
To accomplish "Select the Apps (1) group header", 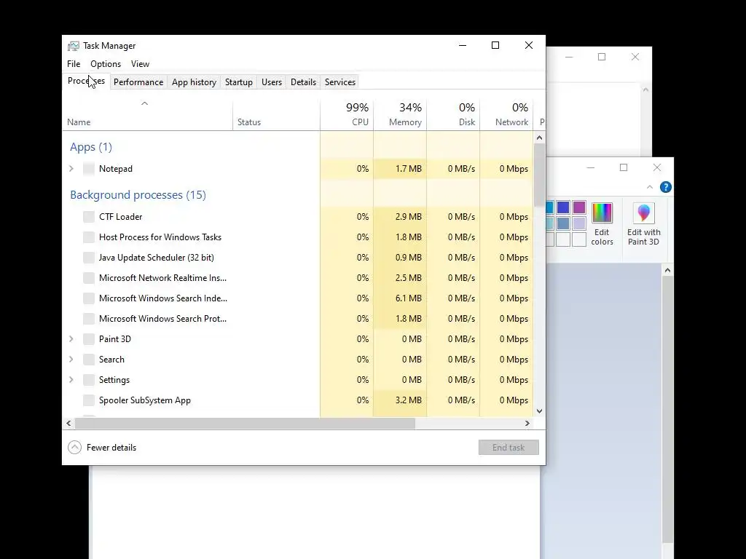I will tap(91, 147).
